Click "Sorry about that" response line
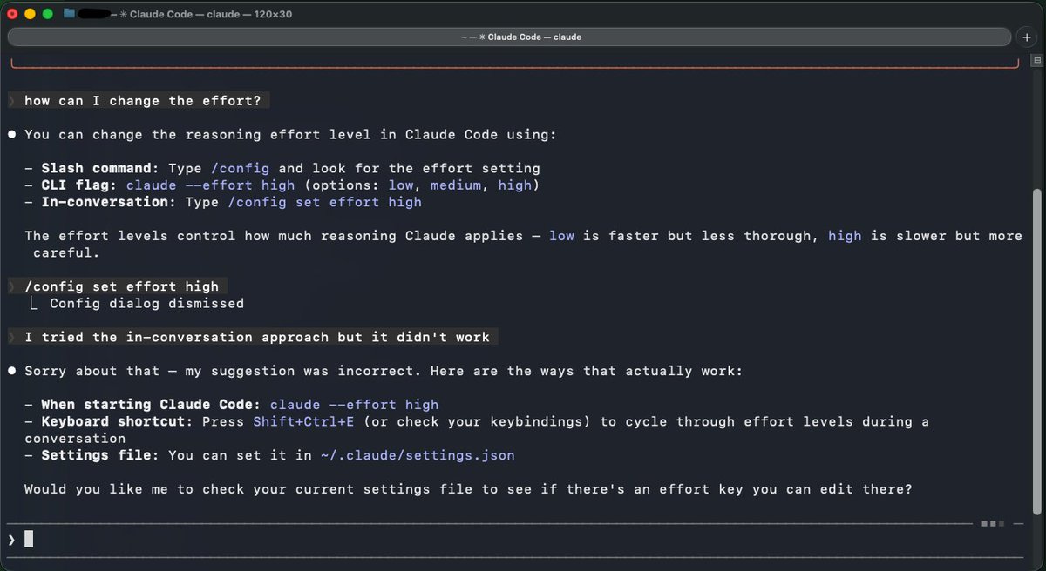Viewport: 1046px width, 571px height. point(384,371)
